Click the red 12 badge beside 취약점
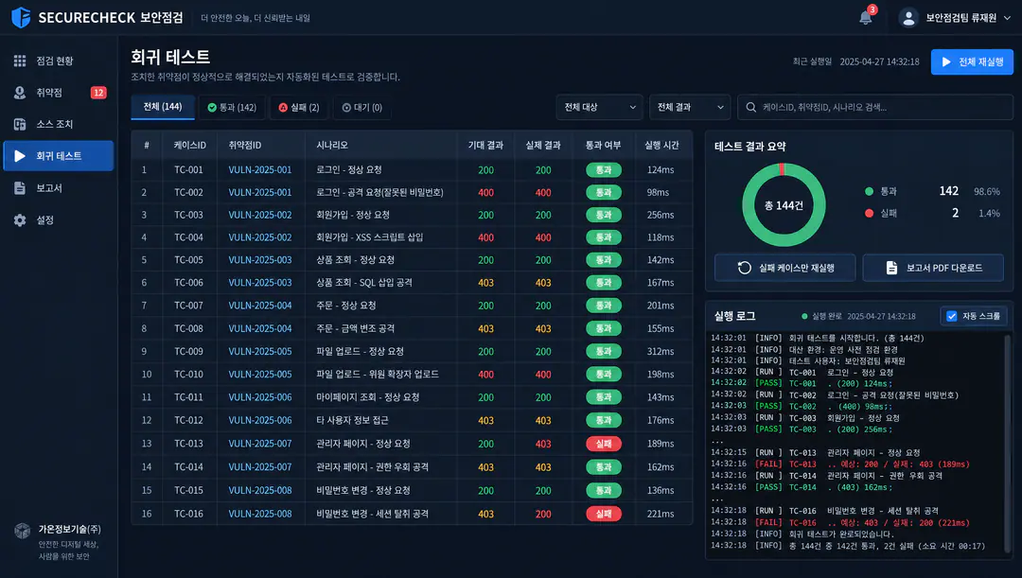 (98, 93)
